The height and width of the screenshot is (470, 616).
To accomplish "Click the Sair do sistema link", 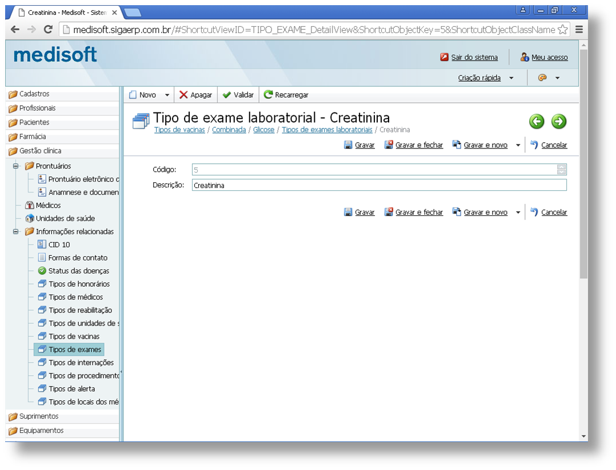I will pos(474,57).
